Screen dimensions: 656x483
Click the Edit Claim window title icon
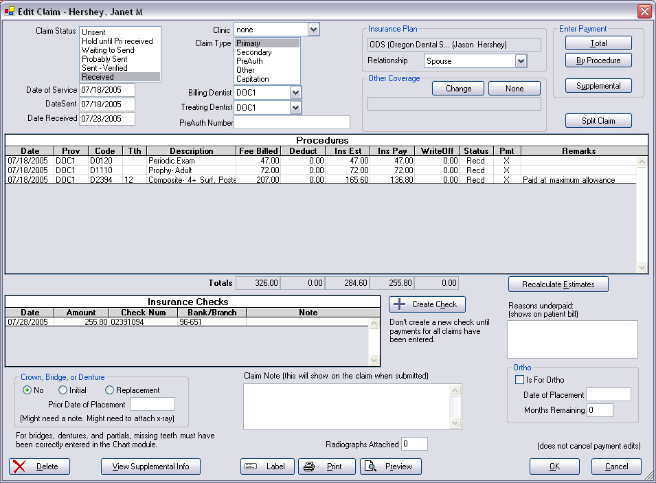click(x=10, y=11)
